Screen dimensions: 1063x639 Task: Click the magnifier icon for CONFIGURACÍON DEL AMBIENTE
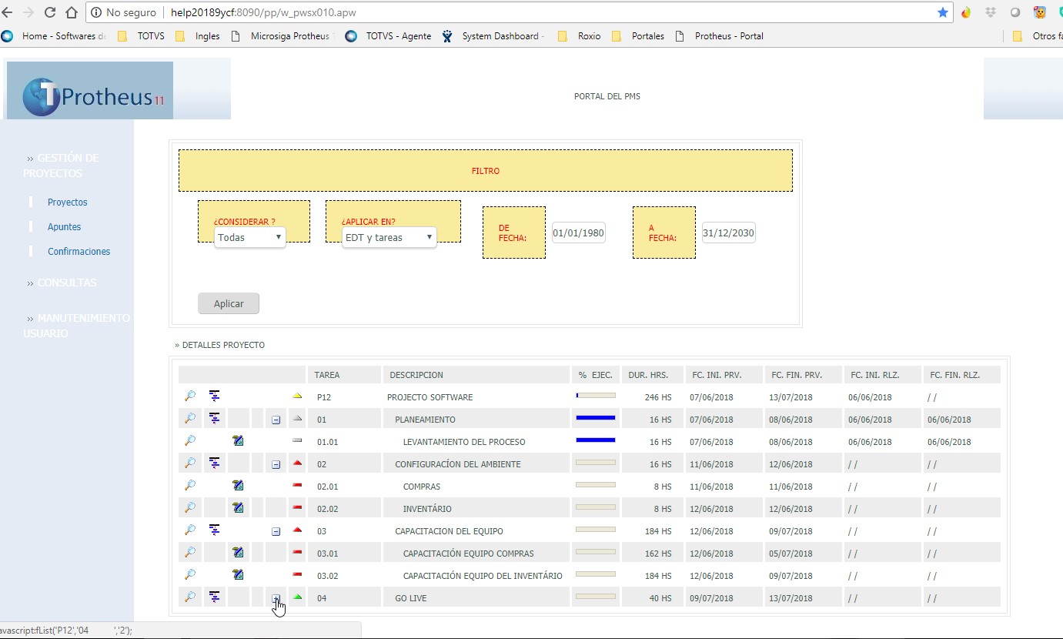click(x=190, y=463)
